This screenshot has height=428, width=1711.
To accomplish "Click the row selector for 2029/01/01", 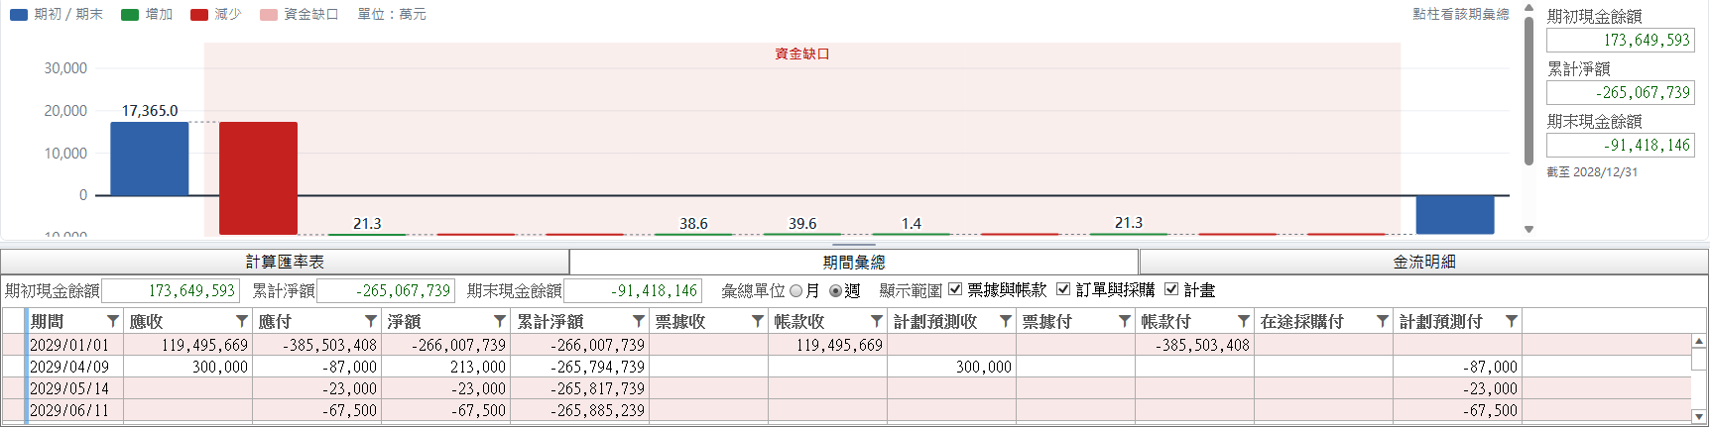I will pos(14,345).
